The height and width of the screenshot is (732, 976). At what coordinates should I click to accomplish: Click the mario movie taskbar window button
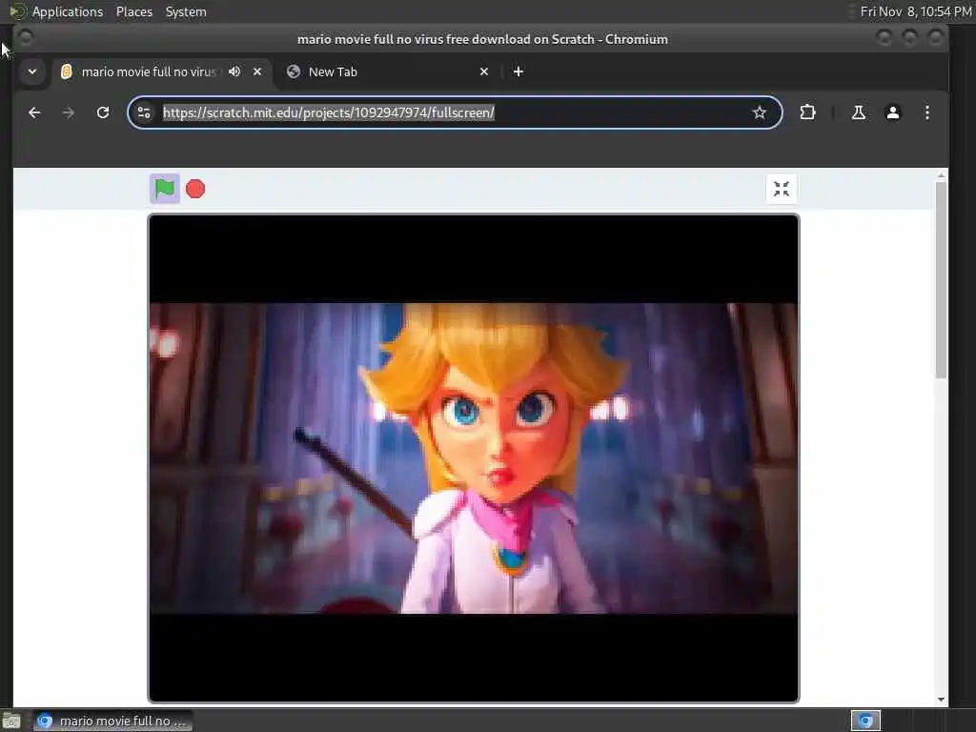[x=112, y=721]
